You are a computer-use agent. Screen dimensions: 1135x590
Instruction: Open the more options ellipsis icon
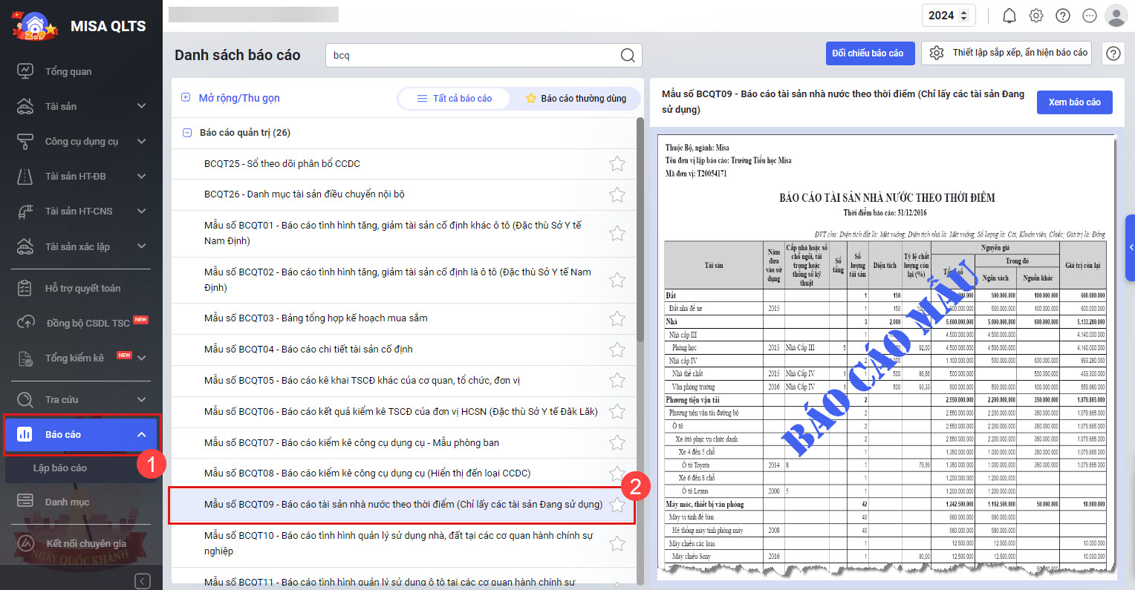pyautogui.click(x=1090, y=16)
